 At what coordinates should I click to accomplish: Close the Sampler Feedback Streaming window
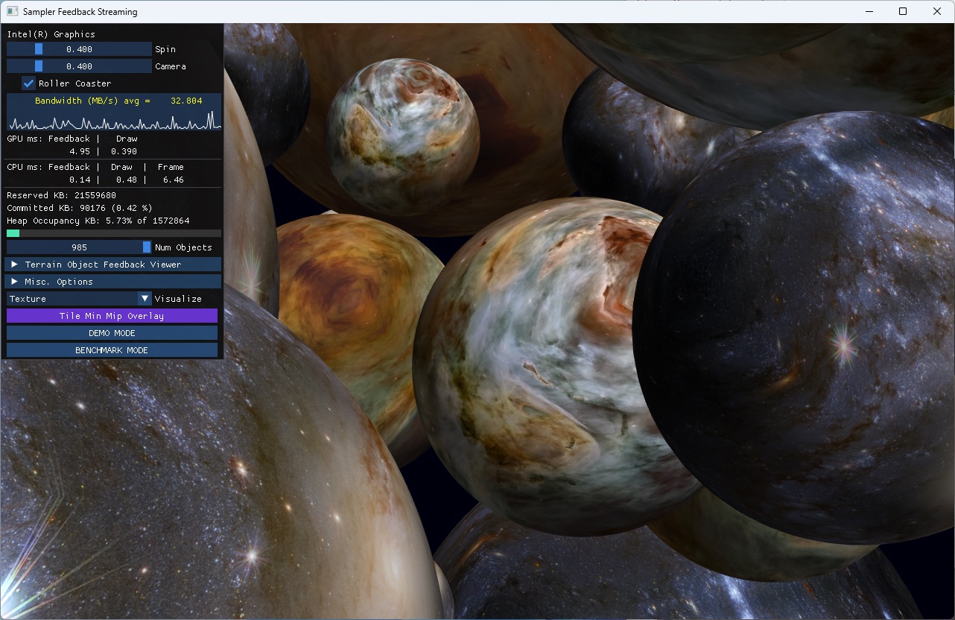click(x=937, y=11)
